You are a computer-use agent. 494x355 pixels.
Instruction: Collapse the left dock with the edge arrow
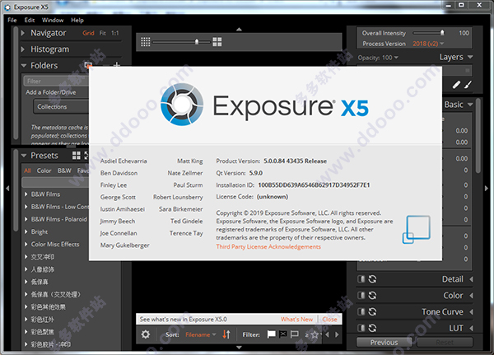tap(7, 189)
